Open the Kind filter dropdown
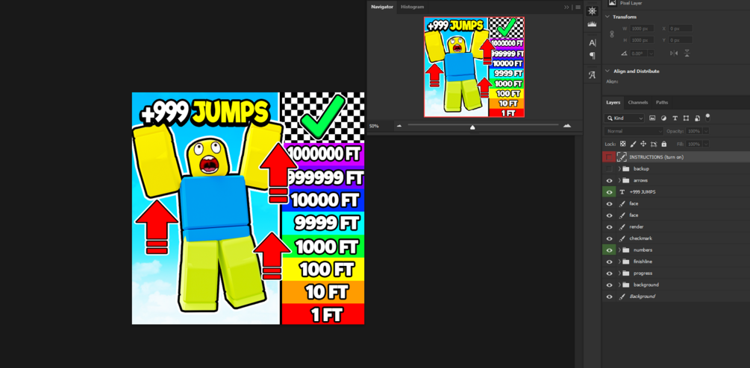Screen dimensions: 750x368 [624, 118]
